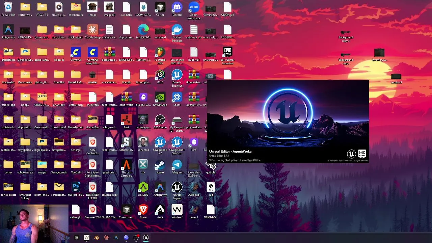Viewport: 432px width, 243px height.
Task: Select the AccuRIG desktop shortcut
Action: pos(143,190)
